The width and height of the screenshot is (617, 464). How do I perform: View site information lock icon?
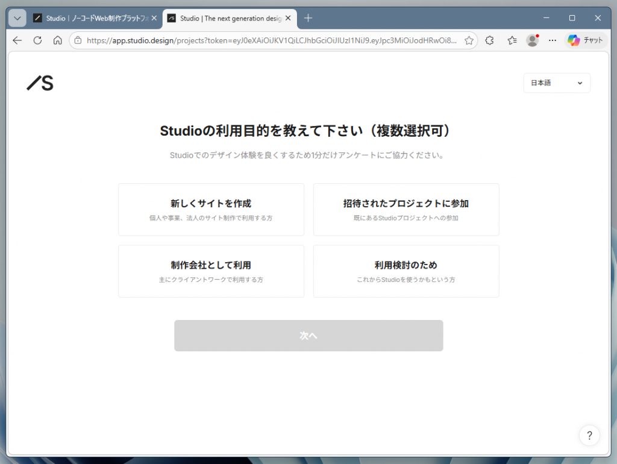(x=78, y=40)
